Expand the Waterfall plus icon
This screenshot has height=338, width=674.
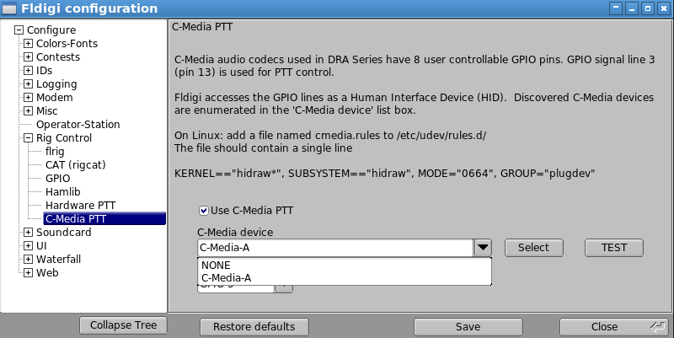click(28, 260)
